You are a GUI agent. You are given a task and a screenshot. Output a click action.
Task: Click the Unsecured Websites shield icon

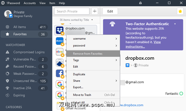(x=7, y=81)
